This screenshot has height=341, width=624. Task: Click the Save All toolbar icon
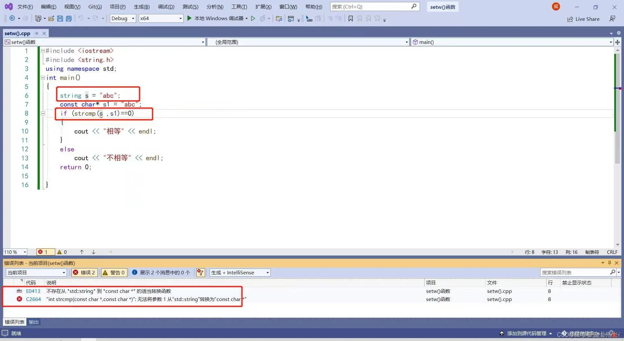[69, 19]
